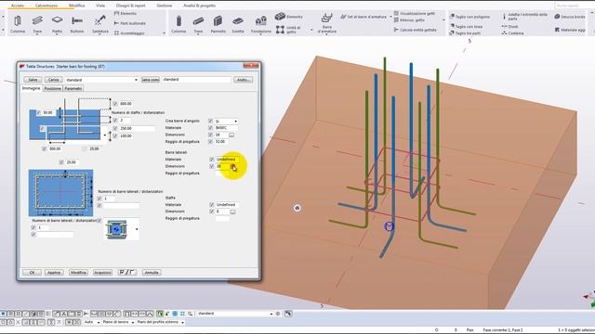
Task: Select Taglio con linea tool
Action: pyautogui.click(x=466, y=27)
